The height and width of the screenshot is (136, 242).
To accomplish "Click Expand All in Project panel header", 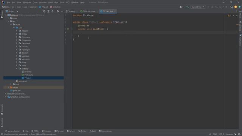I will tap(48, 11).
